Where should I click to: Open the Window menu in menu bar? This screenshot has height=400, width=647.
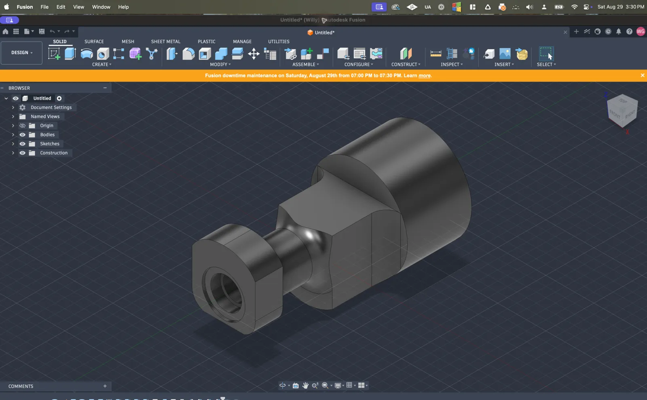[x=101, y=7]
